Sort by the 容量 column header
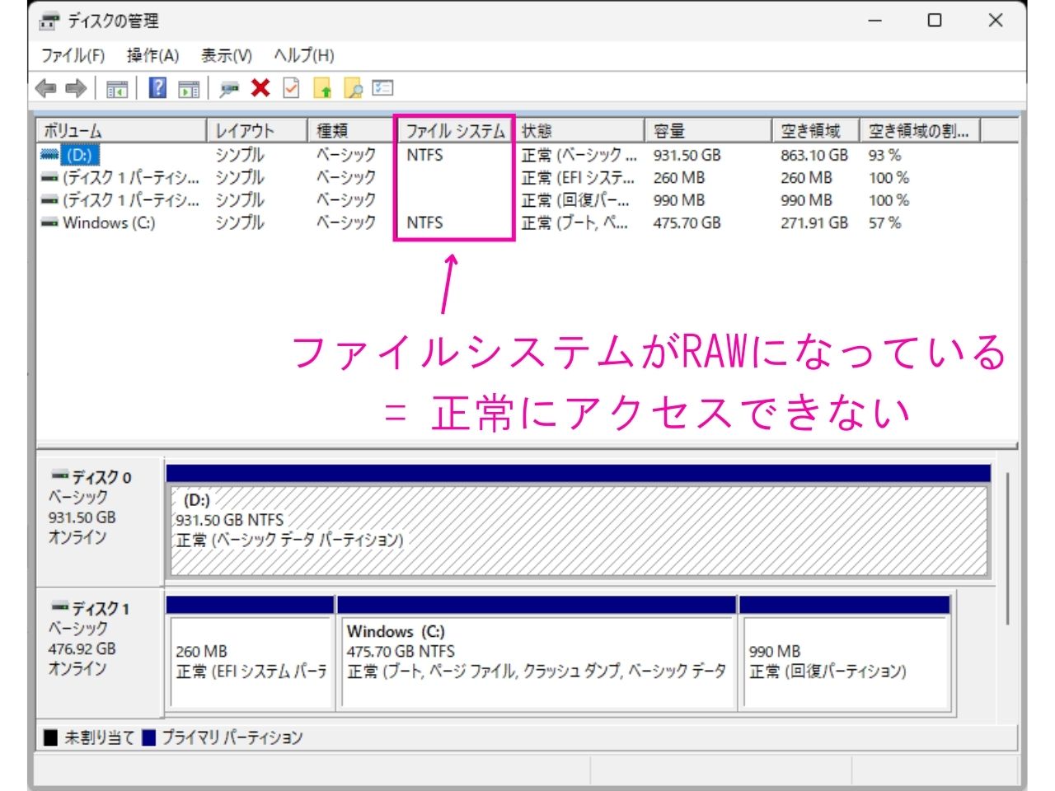 [x=709, y=130]
